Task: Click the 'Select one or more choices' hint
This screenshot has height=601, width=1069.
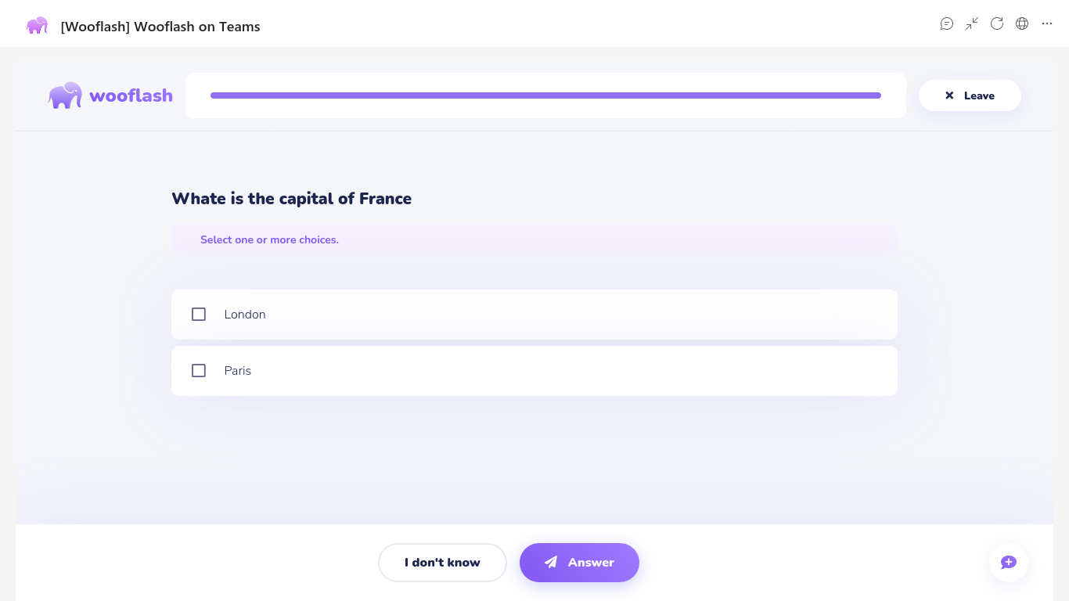Action: (x=269, y=240)
